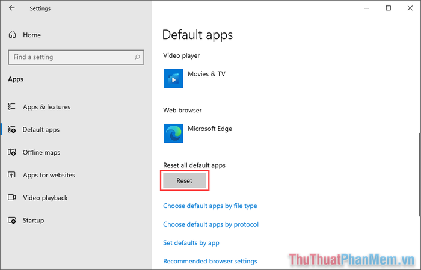This screenshot has width=421, height=270.
Task: Focus the Find a setting search box
Action: [x=76, y=57]
